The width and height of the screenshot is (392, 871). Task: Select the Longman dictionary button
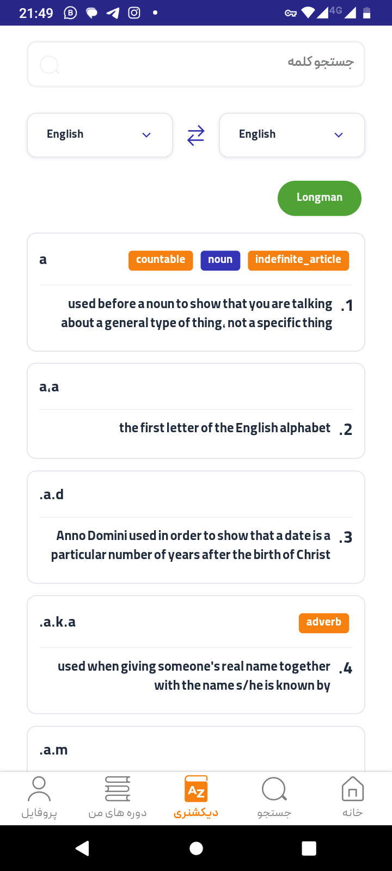point(320,198)
